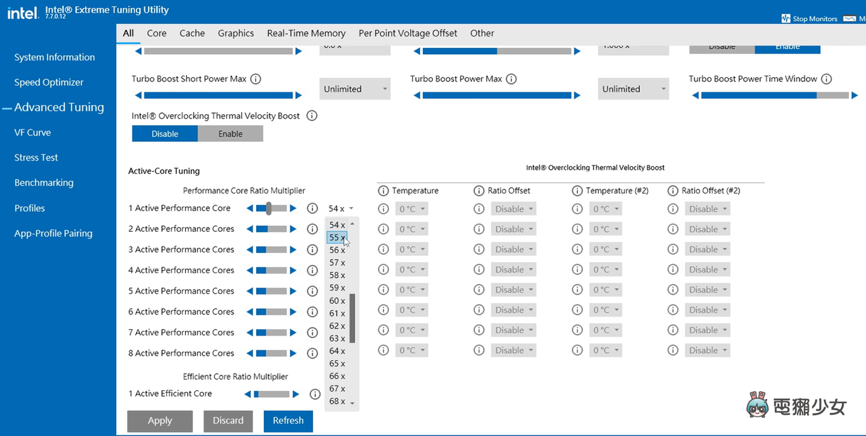Increase Turbo Boost Power Max right arrow
The height and width of the screenshot is (436, 866).
(x=577, y=95)
